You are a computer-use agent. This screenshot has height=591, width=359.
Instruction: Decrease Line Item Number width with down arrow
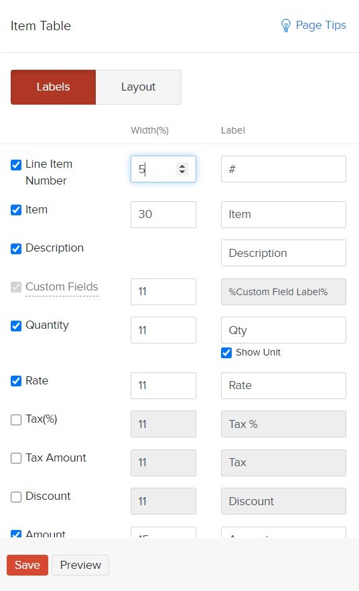[x=182, y=172]
